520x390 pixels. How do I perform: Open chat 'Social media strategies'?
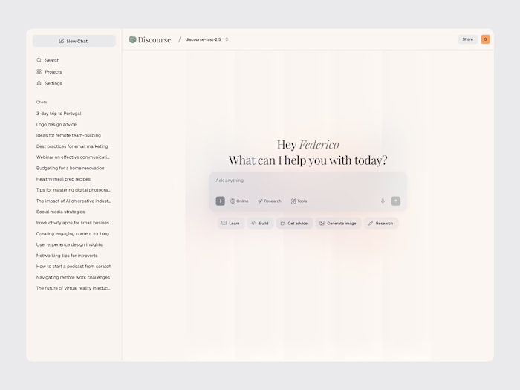click(x=60, y=212)
